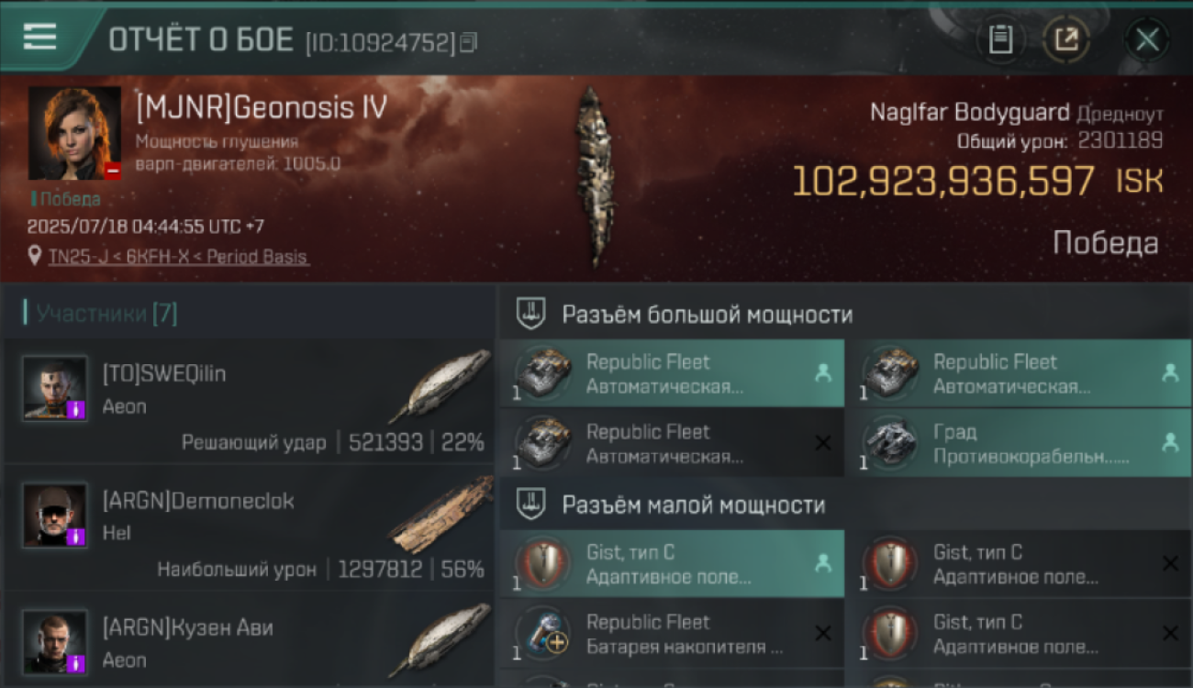
Task: Share the battle report externally
Action: click(1065, 39)
